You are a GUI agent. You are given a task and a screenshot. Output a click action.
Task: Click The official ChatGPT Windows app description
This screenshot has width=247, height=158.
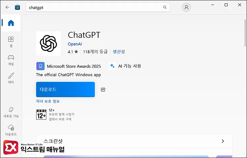[x=69, y=75]
